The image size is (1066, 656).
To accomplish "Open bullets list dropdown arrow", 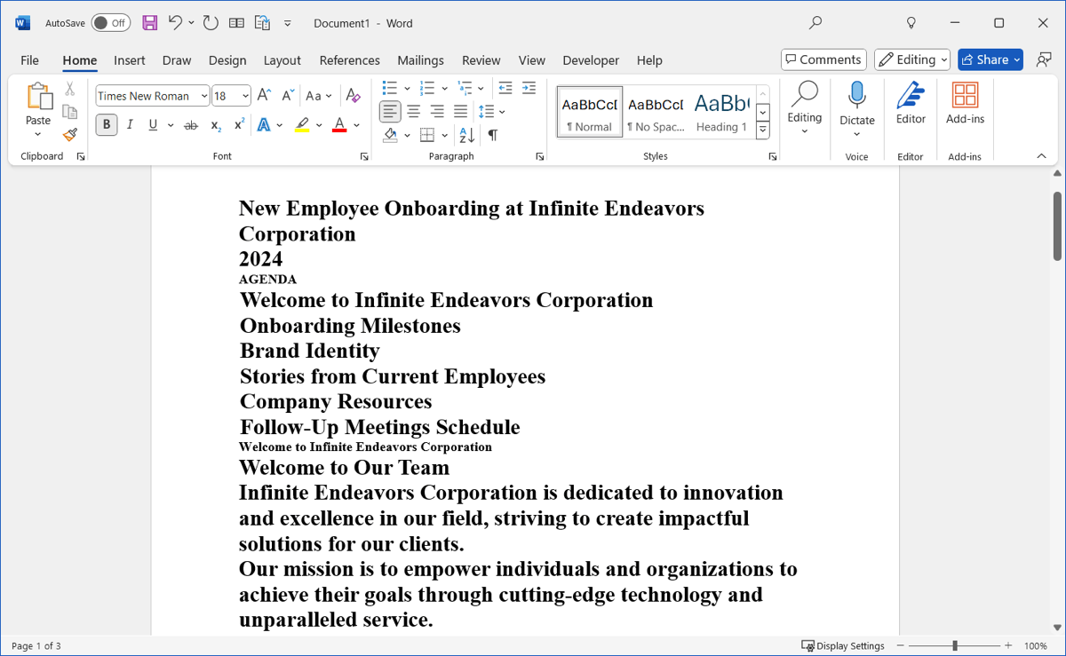I will click(407, 88).
